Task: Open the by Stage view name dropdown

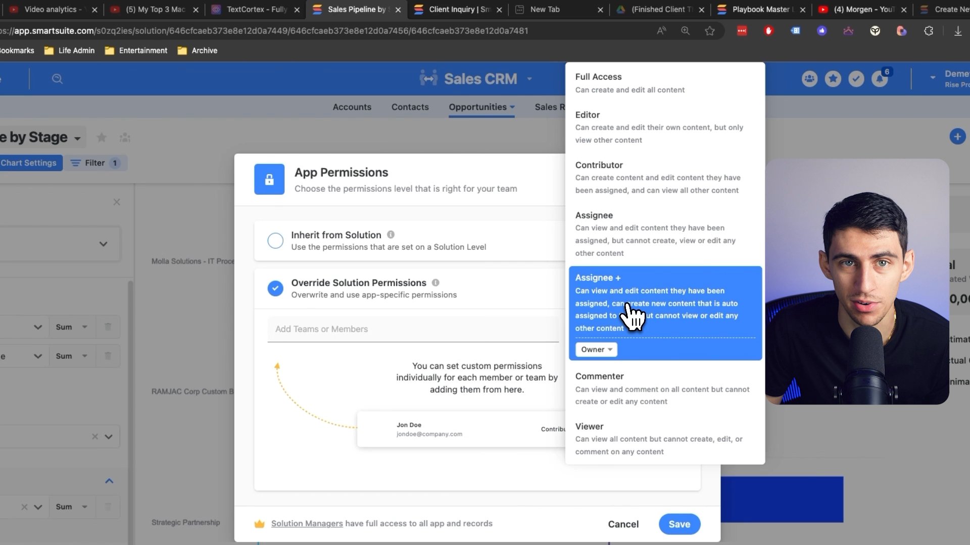Action: (x=77, y=138)
